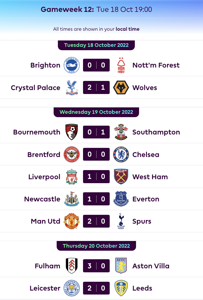Click the Crystal Palace eagle crest

point(72,87)
